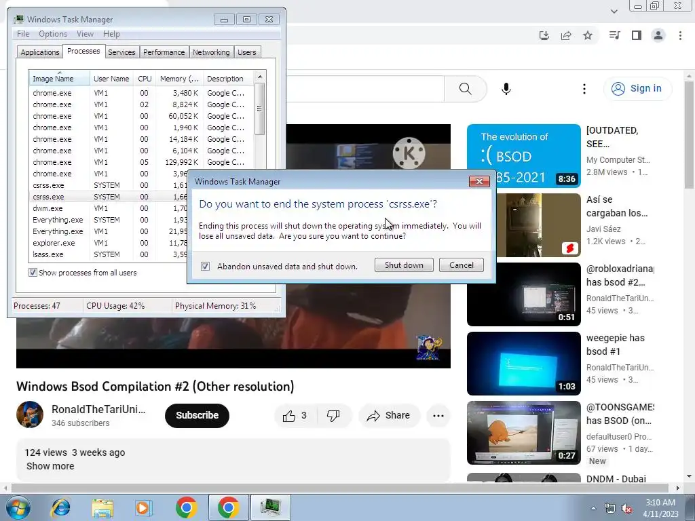Click the voice search microphone icon
Viewport: 695px width, 521px height.
click(x=506, y=89)
